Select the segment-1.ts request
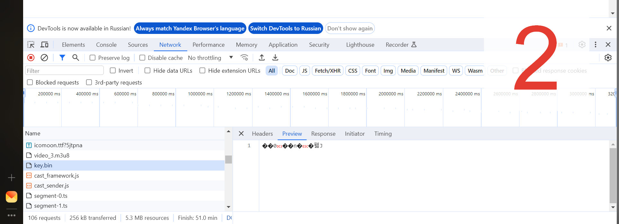Viewport: 619px width, 224px height. 124,206
